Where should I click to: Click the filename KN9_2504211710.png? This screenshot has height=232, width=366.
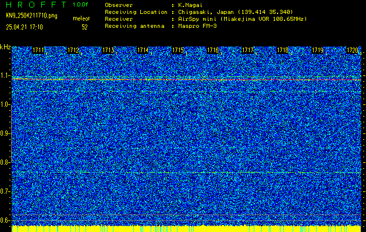pos(31,16)
